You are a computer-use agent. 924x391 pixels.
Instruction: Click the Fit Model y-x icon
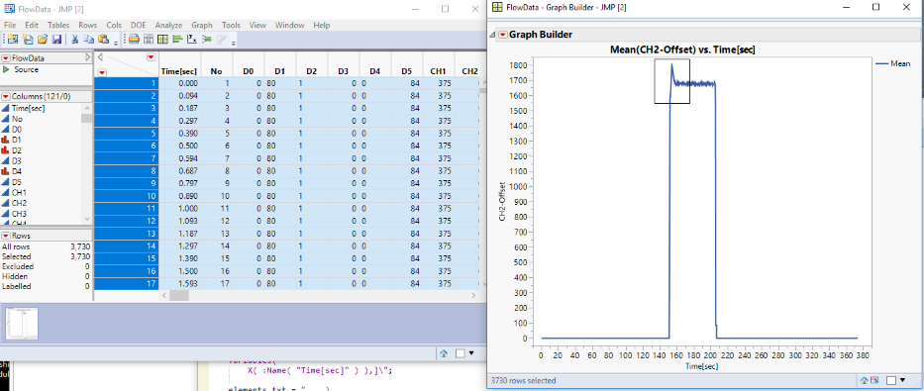191,40
